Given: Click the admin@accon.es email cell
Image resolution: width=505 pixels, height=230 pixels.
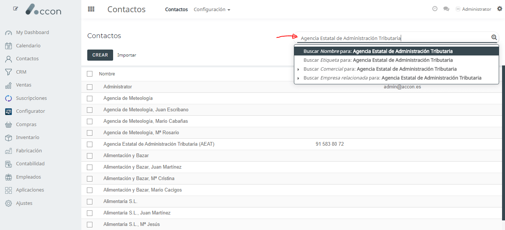Looking at the screenshot, I should tap(402, 87).
